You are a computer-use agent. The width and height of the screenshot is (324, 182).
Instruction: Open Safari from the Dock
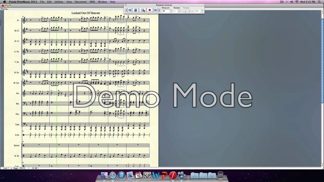(x=113, y=175)
